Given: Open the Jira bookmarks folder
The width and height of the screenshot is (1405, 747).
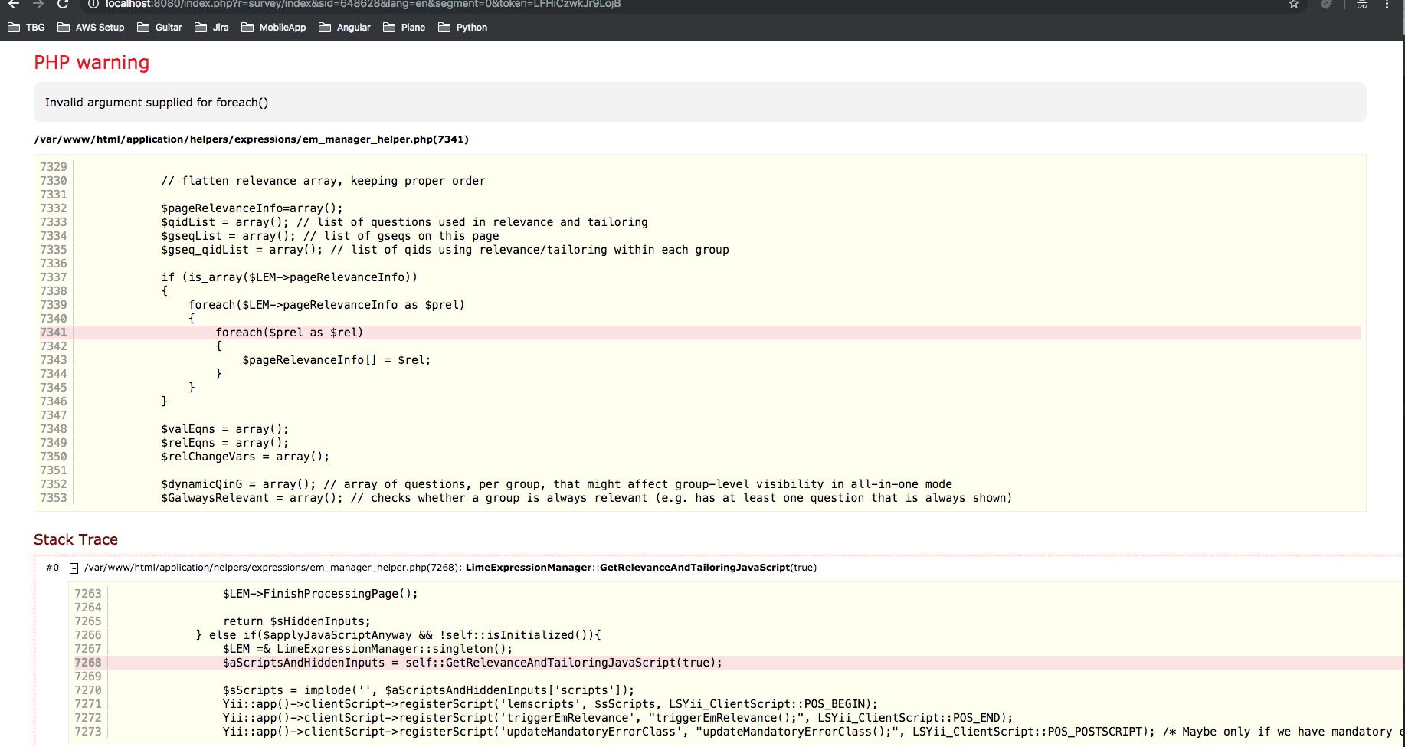Looking at the screenshot, I should pos(212,28).
